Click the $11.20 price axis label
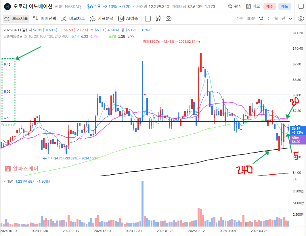Image resolution: width=306 pixels, height=236 pixels. (x=298, y=33)
